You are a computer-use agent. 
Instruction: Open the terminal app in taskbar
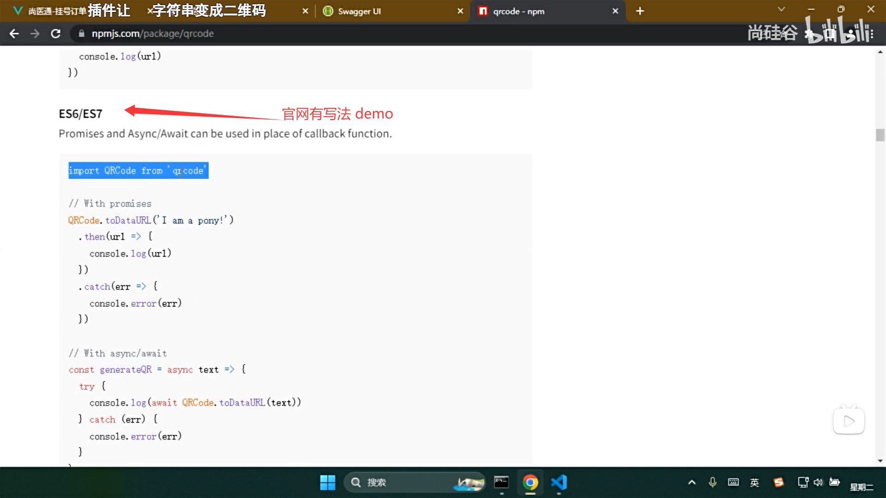point(501,482)
